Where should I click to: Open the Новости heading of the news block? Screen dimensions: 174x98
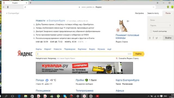[41, 21]
